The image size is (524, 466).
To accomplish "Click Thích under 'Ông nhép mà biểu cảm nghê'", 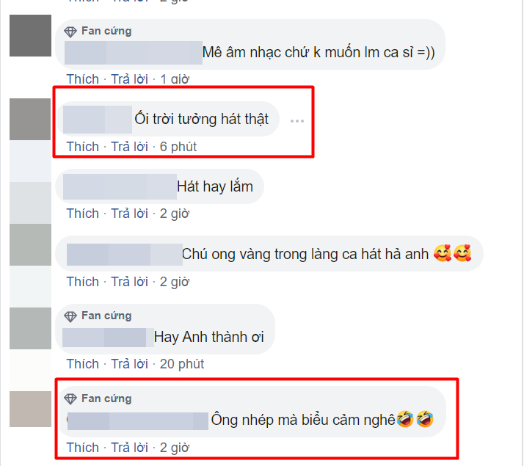I will pos(82,448).
